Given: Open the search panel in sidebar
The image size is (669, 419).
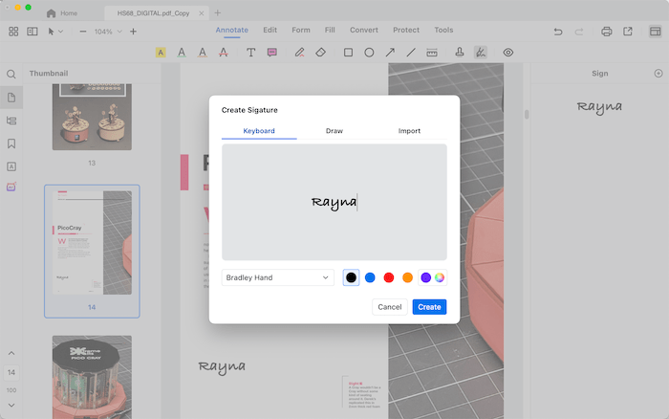Looking at the screenshot, I should 11,75.
